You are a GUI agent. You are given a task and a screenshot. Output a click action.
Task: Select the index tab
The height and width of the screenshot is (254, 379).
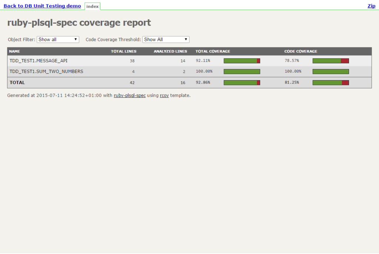click(92, 6)
